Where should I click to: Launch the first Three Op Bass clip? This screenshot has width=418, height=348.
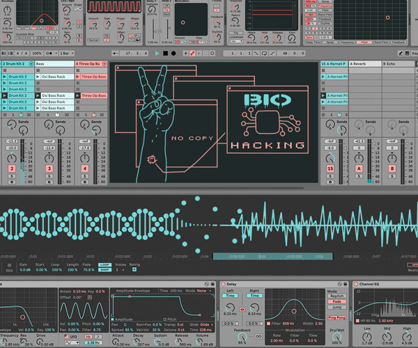coord(78,77)
